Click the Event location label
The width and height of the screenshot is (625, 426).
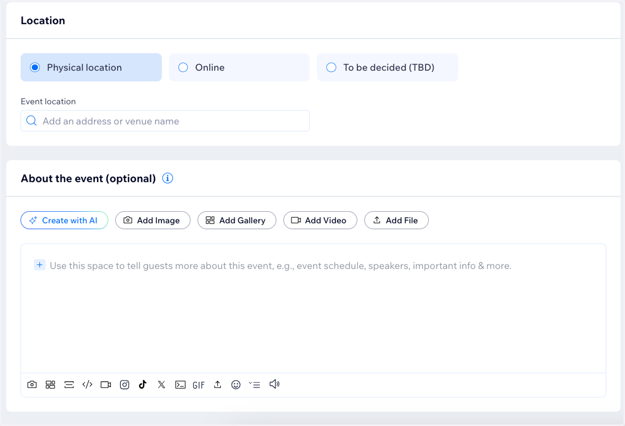tap(48, 101)
